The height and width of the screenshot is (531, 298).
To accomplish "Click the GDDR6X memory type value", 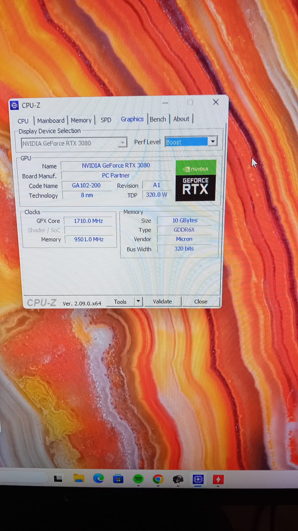I will coord(184,230).
